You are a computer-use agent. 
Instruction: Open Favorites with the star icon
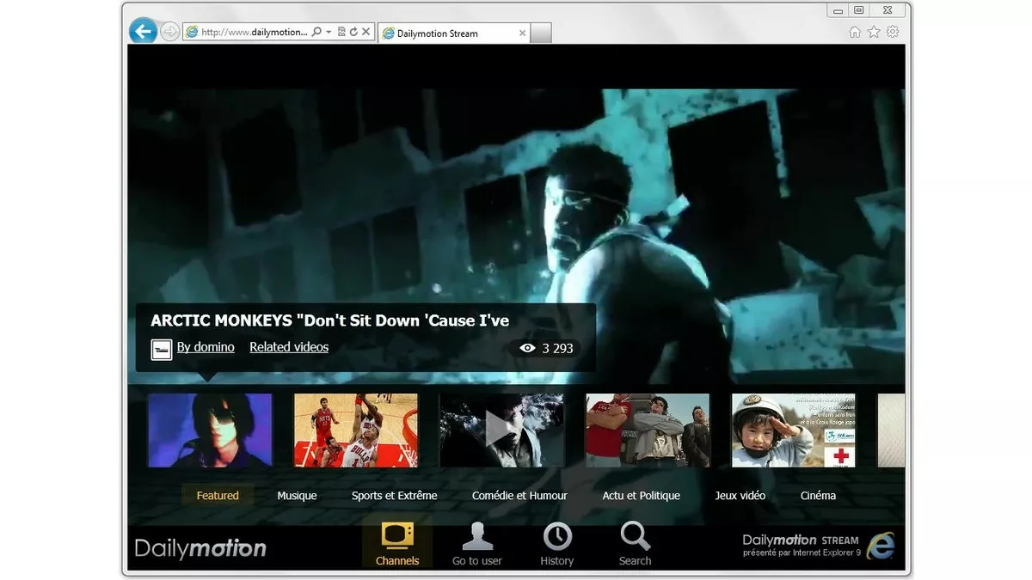point(874,31)
